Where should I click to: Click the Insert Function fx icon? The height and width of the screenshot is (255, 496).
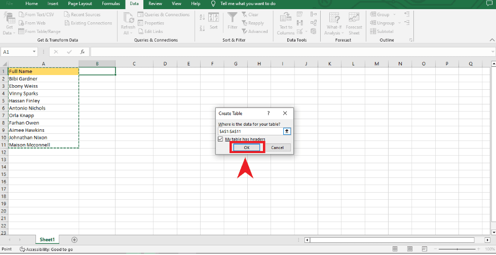pos(82,52)
